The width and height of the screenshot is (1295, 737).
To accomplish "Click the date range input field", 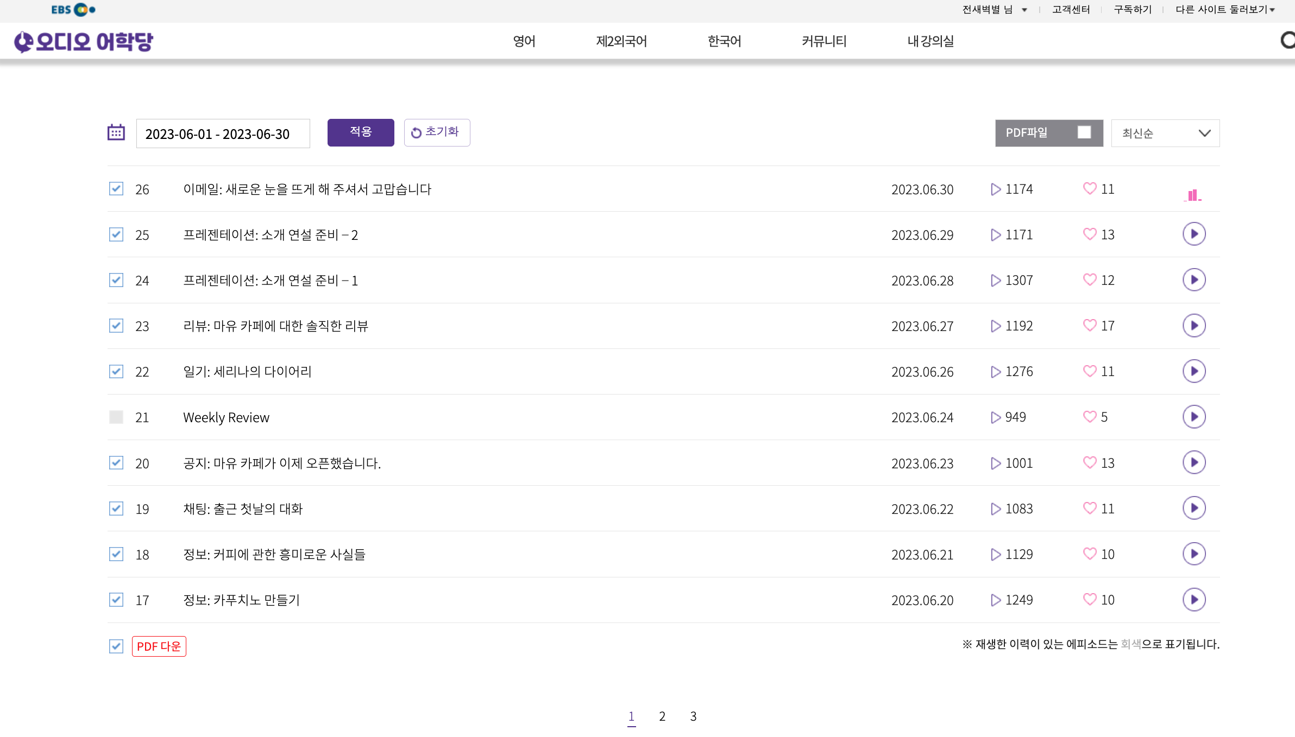I will pos(223,134).
